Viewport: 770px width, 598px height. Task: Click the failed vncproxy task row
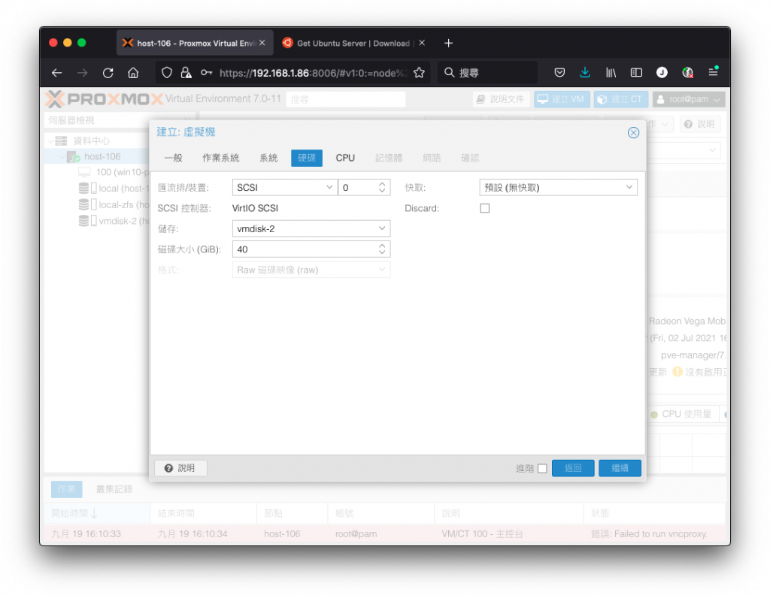click(x=384, y=533)
